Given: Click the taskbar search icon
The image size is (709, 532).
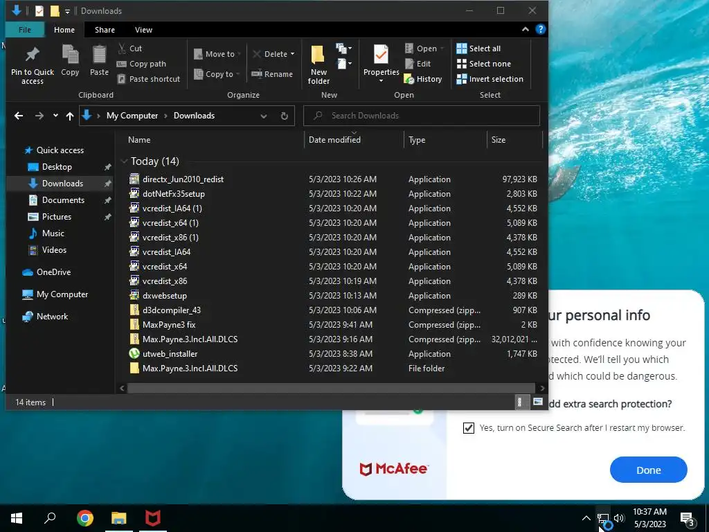Looking at the screenshot, I should (x=50, y=518).
